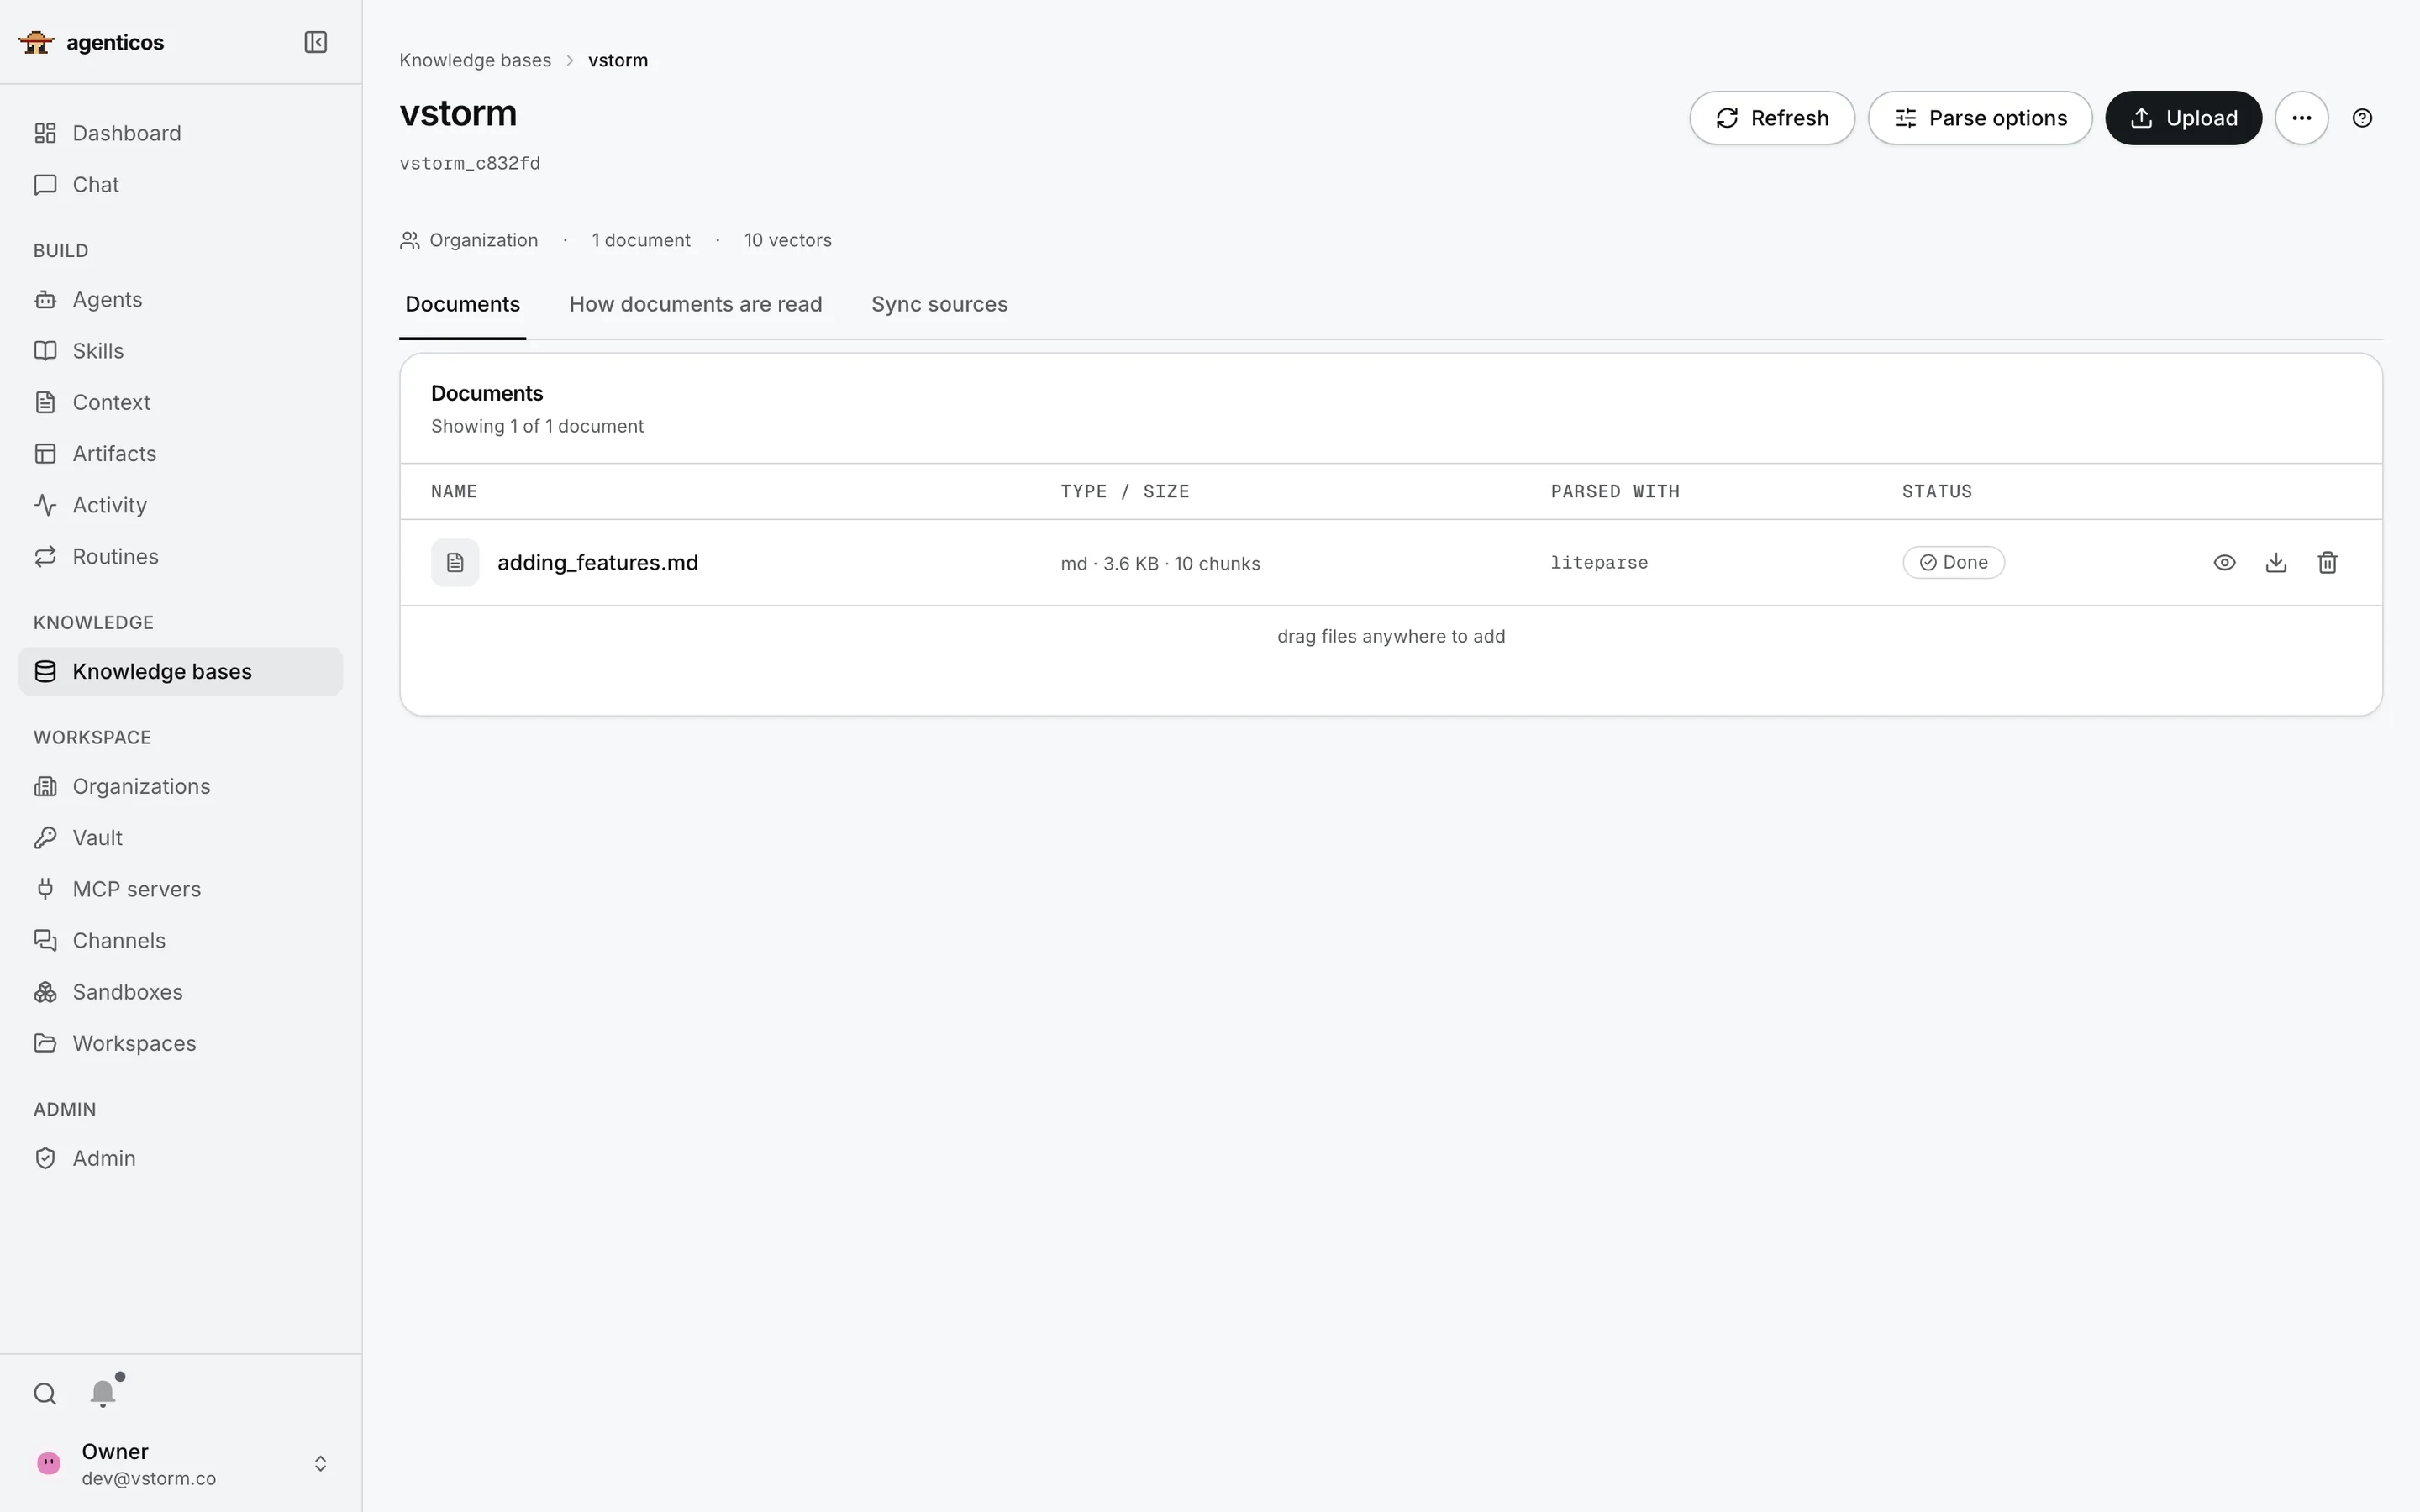Click the dev@vstorm.co email text
Viewport: 2420px width, 1512px height.
pyautogui.click(x=149, y=1478)
